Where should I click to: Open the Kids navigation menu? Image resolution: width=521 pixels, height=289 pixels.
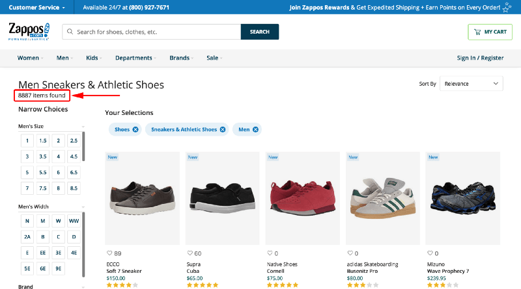94,58
